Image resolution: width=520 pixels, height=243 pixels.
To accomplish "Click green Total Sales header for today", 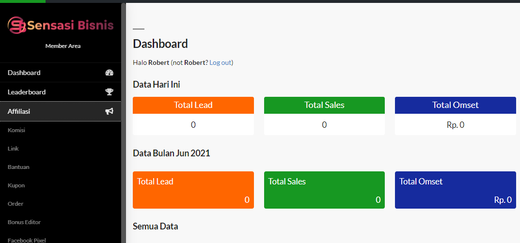I will click(x=324, y=105).
